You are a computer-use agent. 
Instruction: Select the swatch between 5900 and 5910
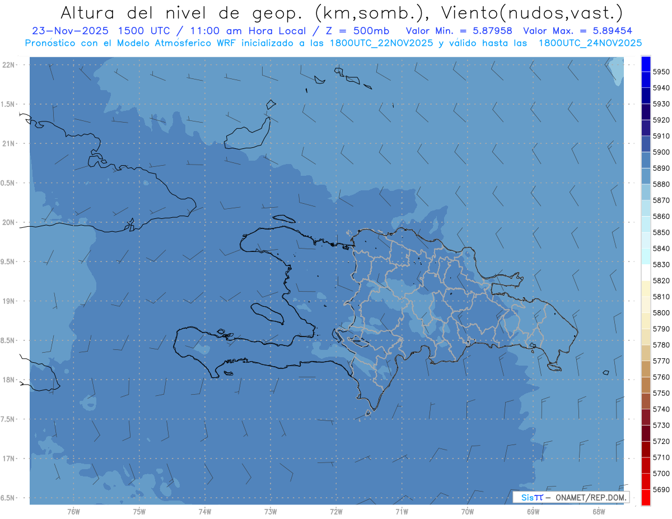646,144
